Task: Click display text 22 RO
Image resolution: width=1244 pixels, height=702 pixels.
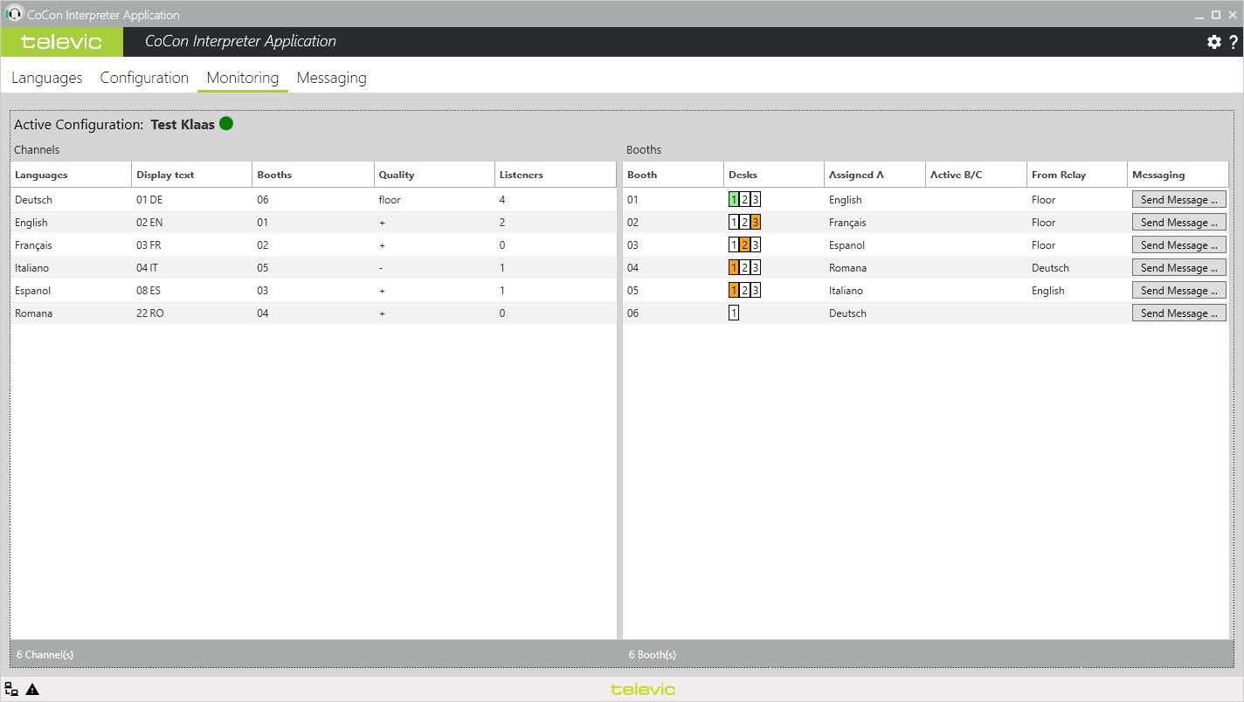Action: click(149, 313)
